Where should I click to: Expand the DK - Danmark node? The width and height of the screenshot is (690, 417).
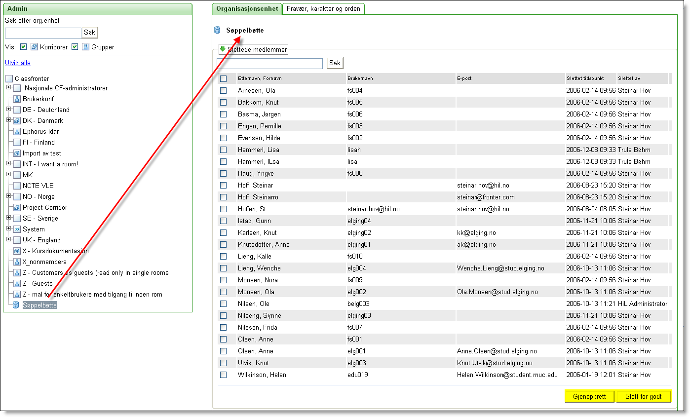pyautogui.click(x=8, y=120)
